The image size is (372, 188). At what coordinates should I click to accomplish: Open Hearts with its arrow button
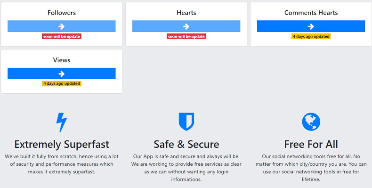click(186, 26)
